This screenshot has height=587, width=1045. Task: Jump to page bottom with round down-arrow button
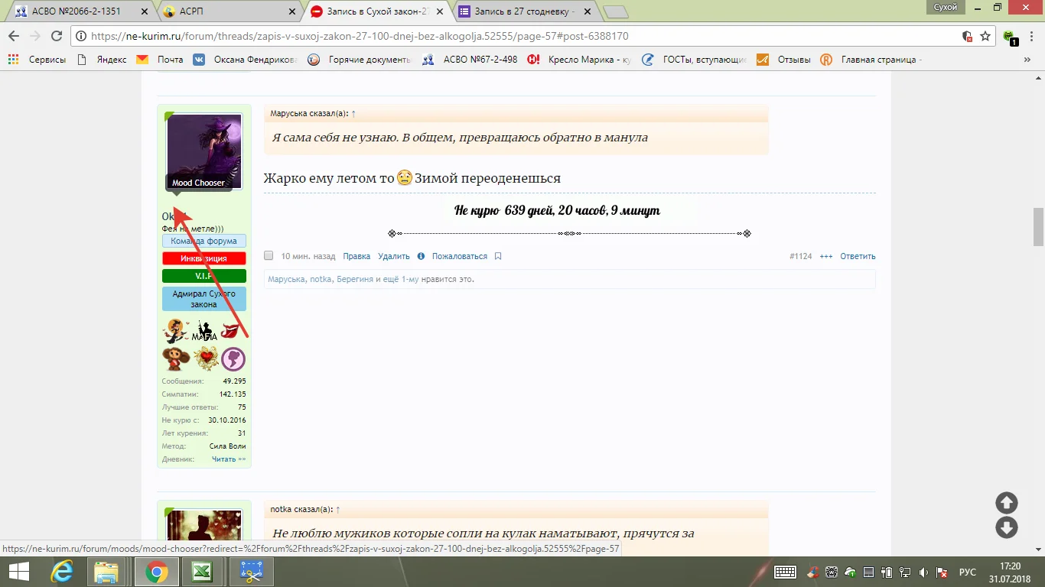pos(1006,527)
